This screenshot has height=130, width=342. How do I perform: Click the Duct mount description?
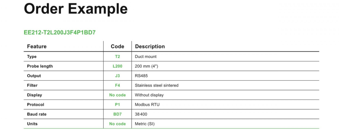[146, 57]
